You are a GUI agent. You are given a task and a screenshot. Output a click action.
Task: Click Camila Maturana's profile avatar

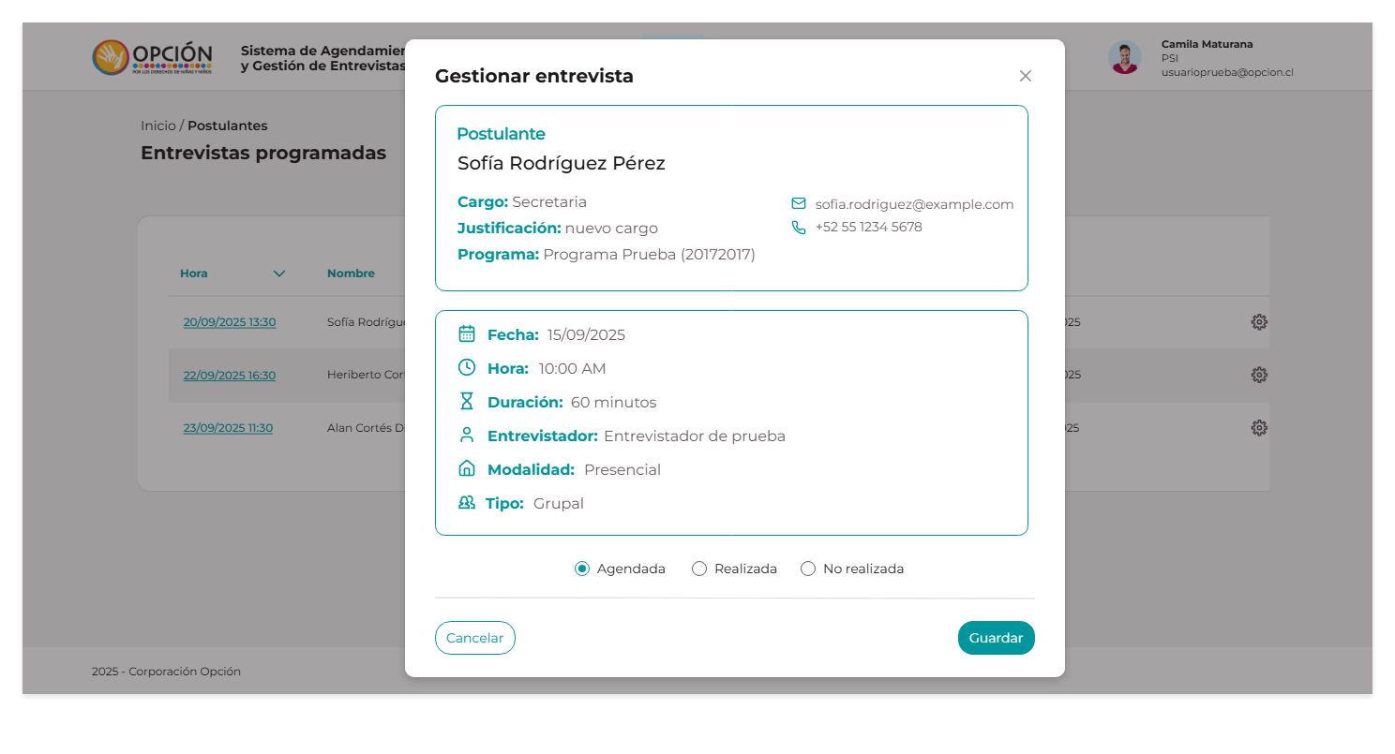click(x=1124, y=58)
